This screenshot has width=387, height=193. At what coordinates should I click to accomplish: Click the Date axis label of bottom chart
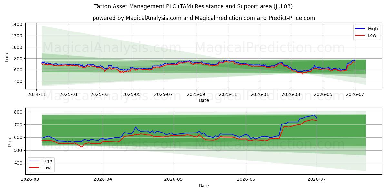click(204, 186)
